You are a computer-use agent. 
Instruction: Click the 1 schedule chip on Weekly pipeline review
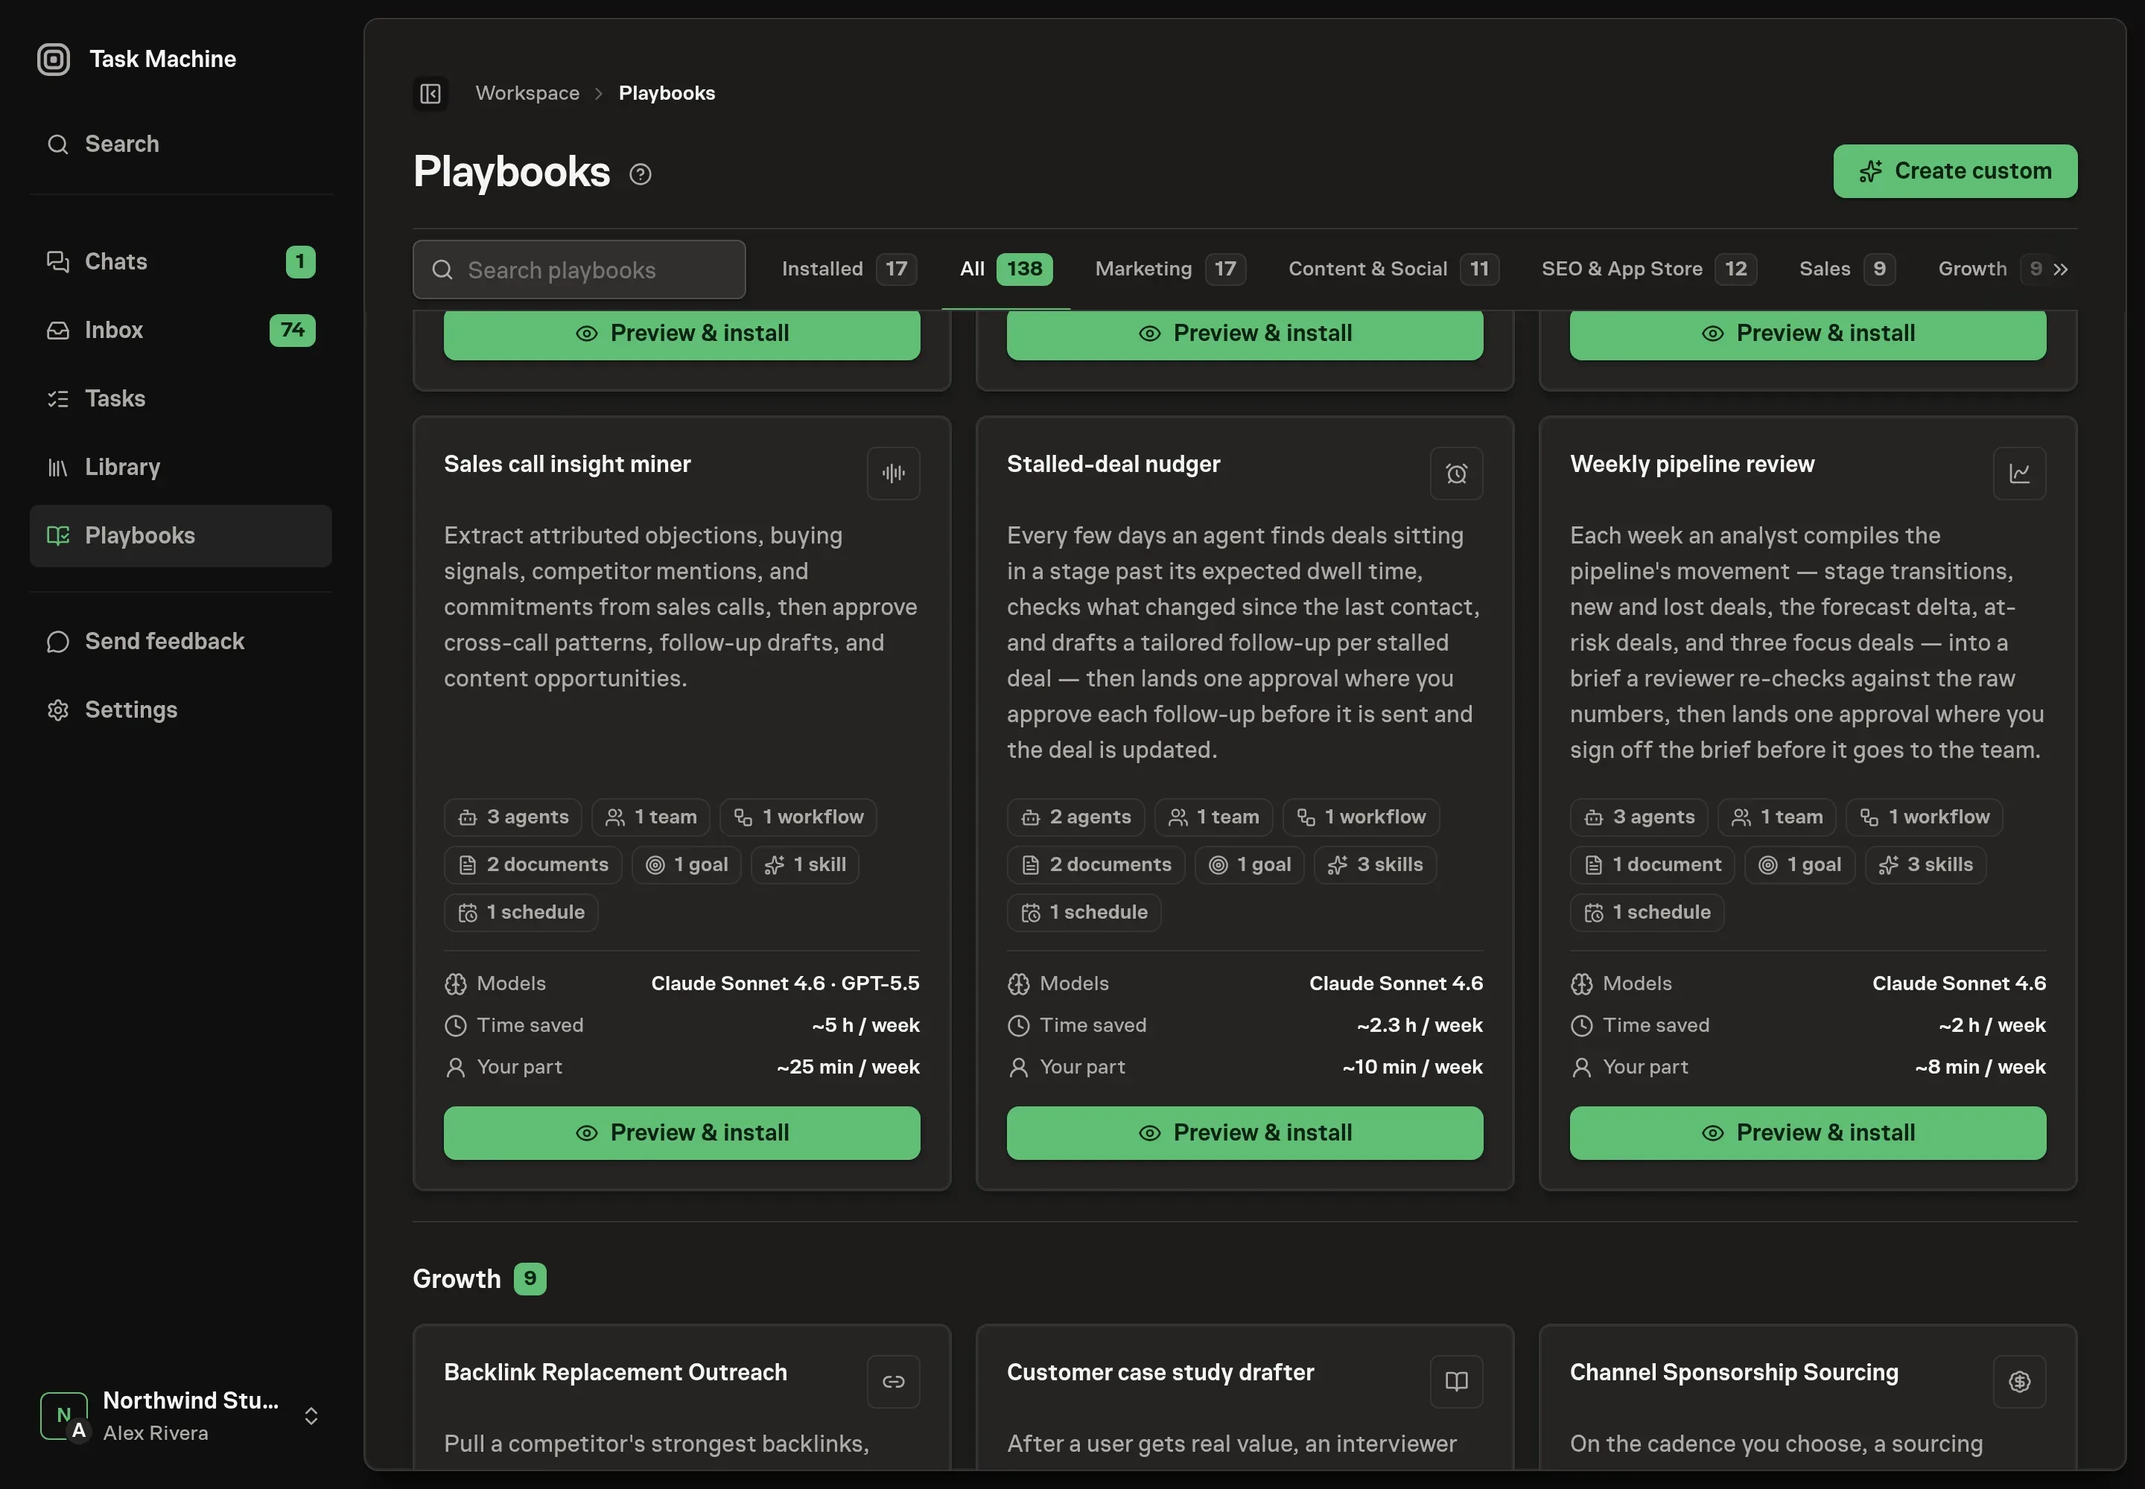click(1647, 913)
